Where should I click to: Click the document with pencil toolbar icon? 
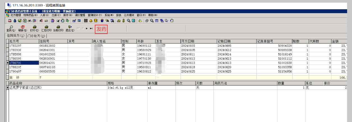pos(25,21)
